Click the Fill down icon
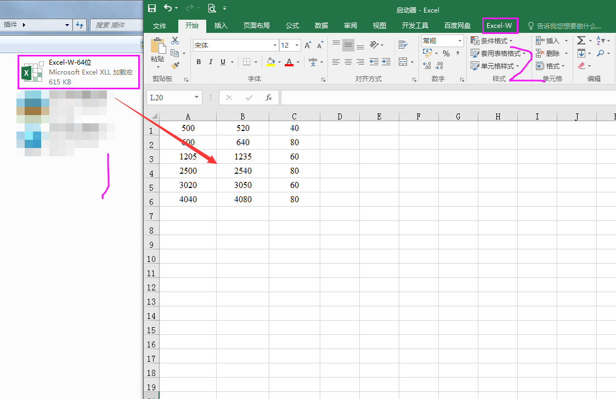The width and height of the screenshot is (616, 399). 581,53
